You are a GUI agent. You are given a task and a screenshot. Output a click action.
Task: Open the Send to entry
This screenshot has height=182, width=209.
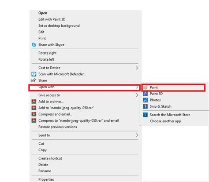pyautogui.click(x=44, y=135)
